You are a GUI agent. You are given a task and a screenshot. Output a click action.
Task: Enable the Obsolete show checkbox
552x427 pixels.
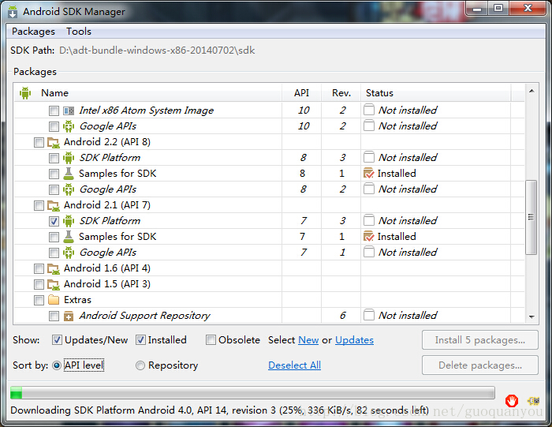point(211,340)
